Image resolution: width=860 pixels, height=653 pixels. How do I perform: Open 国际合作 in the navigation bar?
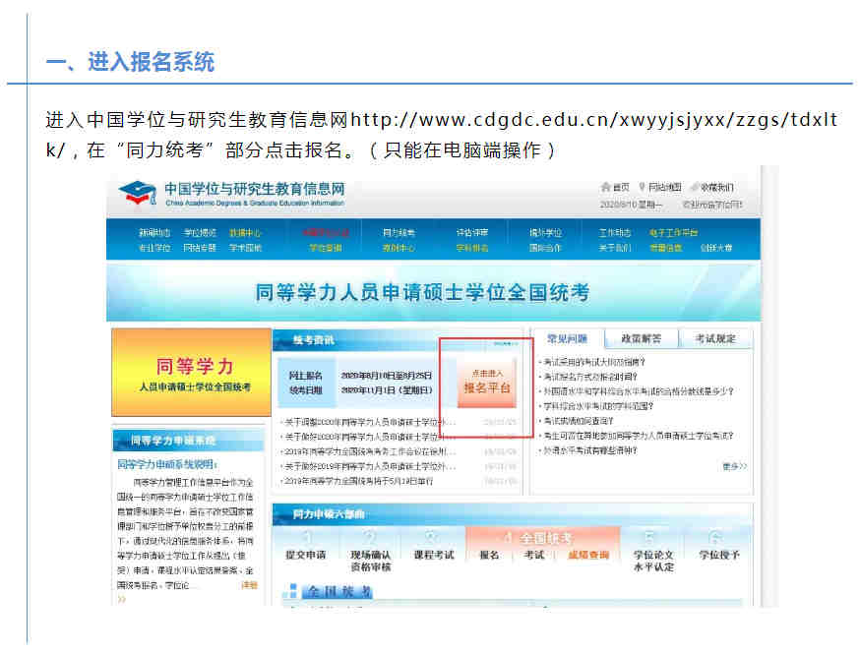tap(544, 248)
